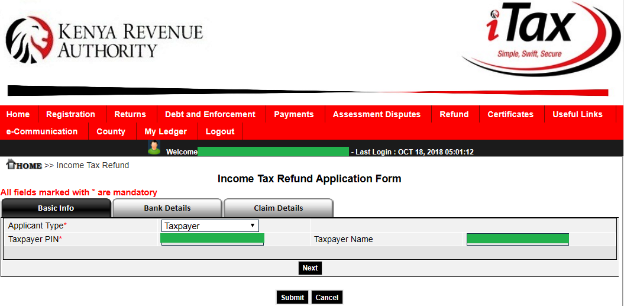Click the Kenya Revenue Authority lion logo

pos(30,40)
